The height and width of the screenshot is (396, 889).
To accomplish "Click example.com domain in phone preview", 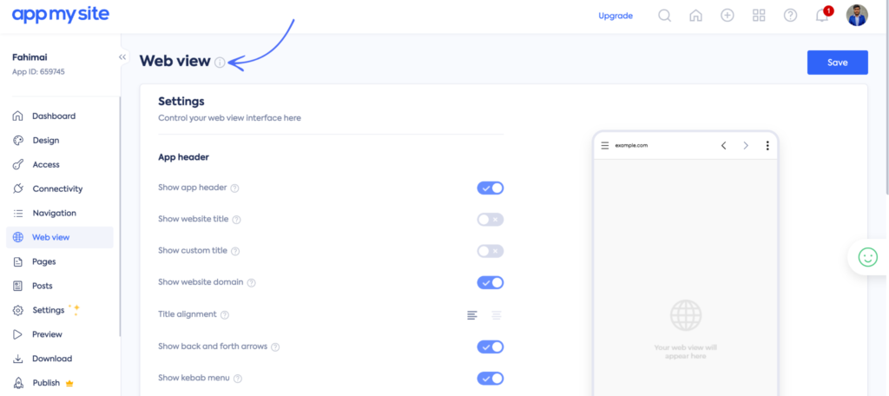I will coord(631,146).
